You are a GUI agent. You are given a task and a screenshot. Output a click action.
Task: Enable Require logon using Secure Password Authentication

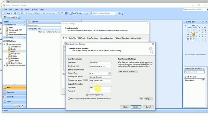pyautogui.click(x=69, y=98)
